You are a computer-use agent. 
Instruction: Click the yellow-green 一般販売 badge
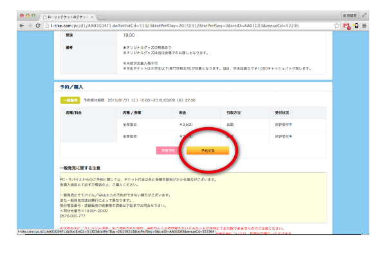click(x=70, y=100)
